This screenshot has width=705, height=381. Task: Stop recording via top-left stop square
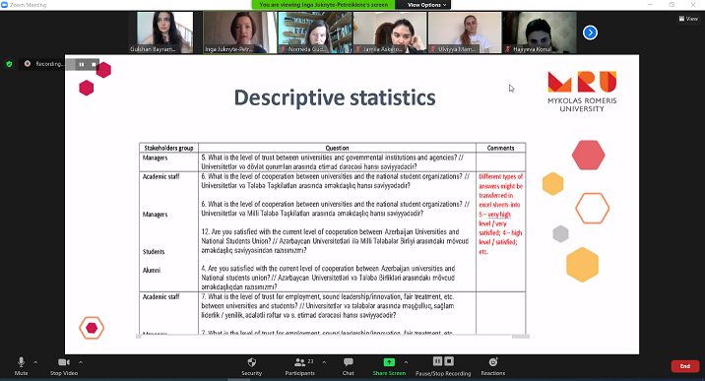pos(94,64)
